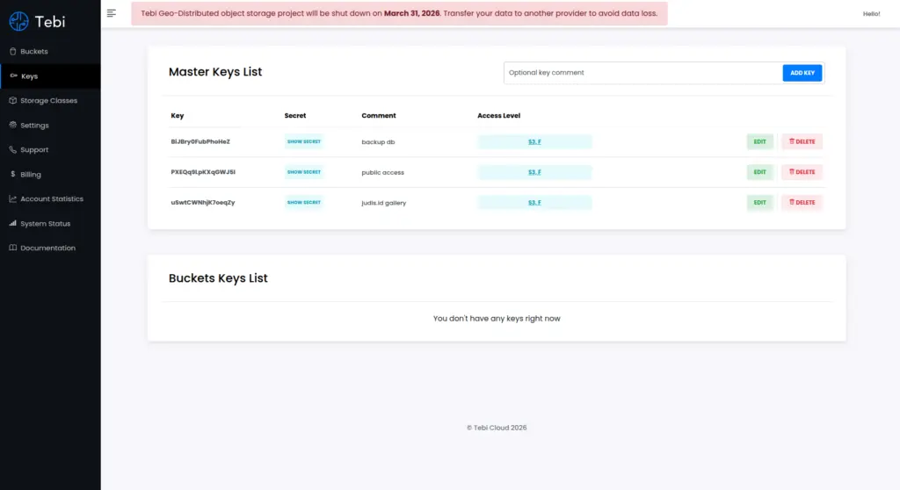Click the 'public access' comment cell
Image resolution: width=900 pixels, height=490 pixels.
click(383, 173)
